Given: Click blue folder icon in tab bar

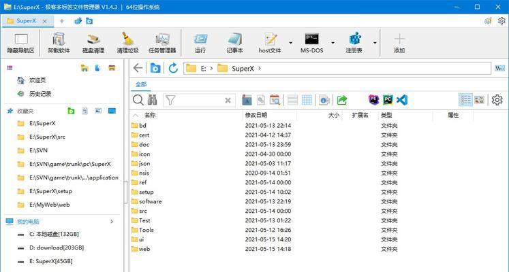Looking at the screenshot, I should point(89,21).
